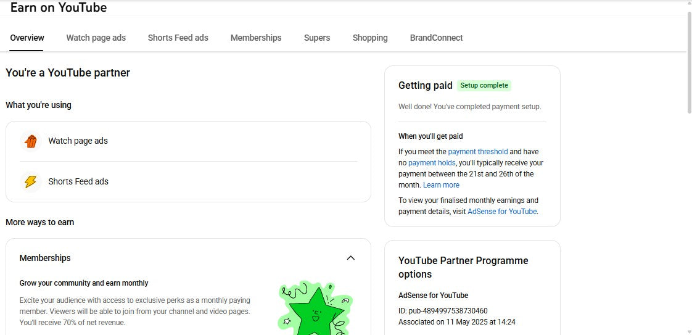Click the payment holds link

432,163
